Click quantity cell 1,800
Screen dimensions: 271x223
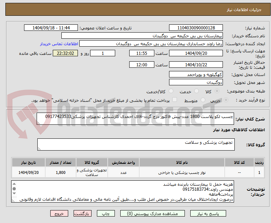(61, 172)
